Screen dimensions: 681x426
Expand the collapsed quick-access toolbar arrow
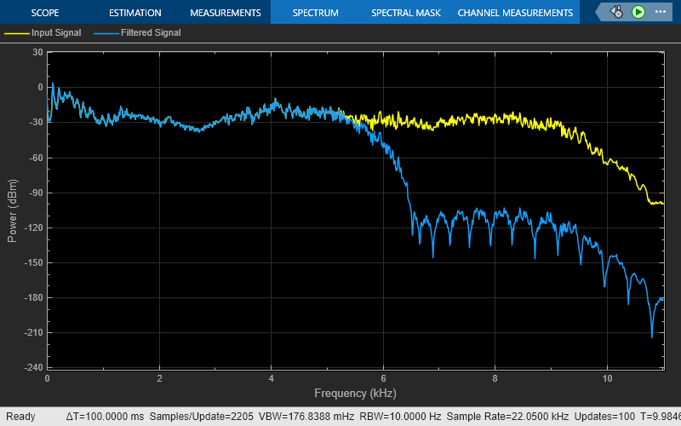(x=600, y=13)
